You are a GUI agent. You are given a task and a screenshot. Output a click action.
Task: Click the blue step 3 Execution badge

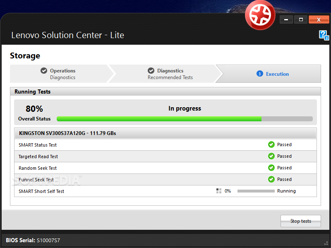tap(260, 74)
